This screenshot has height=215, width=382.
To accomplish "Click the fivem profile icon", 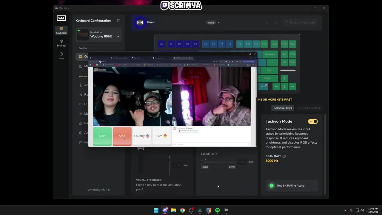I will (x=140, y=22).
